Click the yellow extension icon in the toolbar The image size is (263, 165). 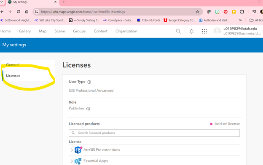tap(233, 12)
